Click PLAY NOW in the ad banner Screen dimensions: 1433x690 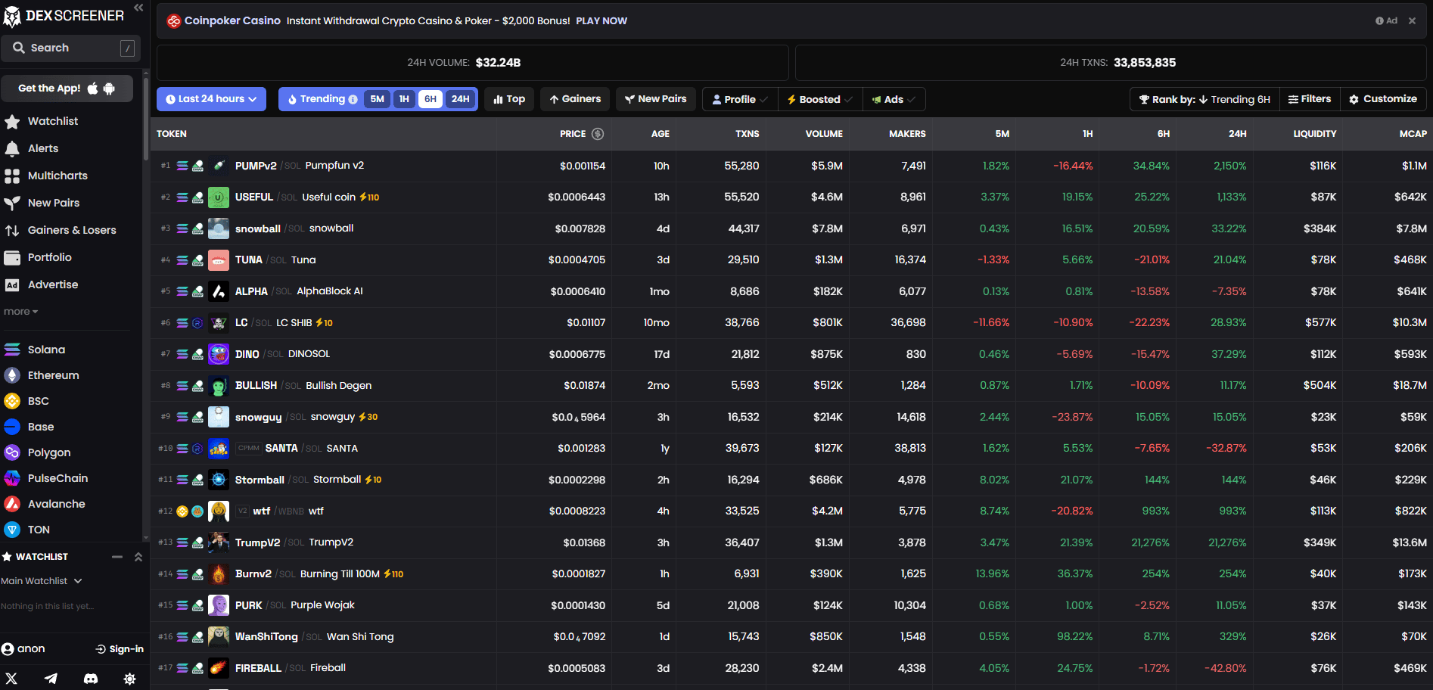point(601,21)
